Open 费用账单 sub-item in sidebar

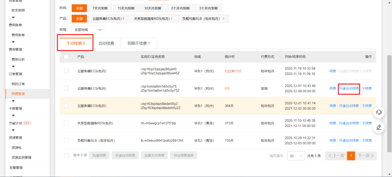tap(18, 35)
